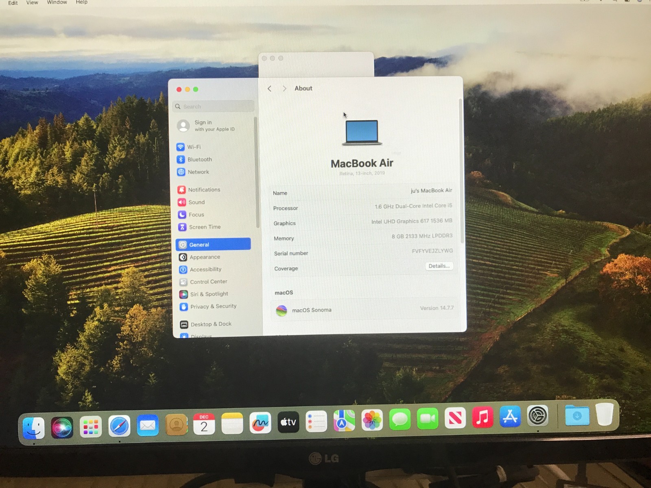Launch Music from the Dock
Image resolution: width=651 pixels, height=488 pixels.
point(483,417)
